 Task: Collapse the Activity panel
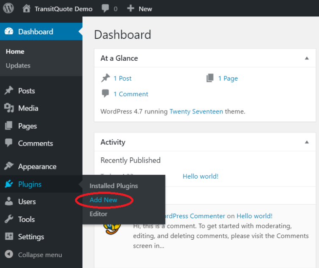307,142
